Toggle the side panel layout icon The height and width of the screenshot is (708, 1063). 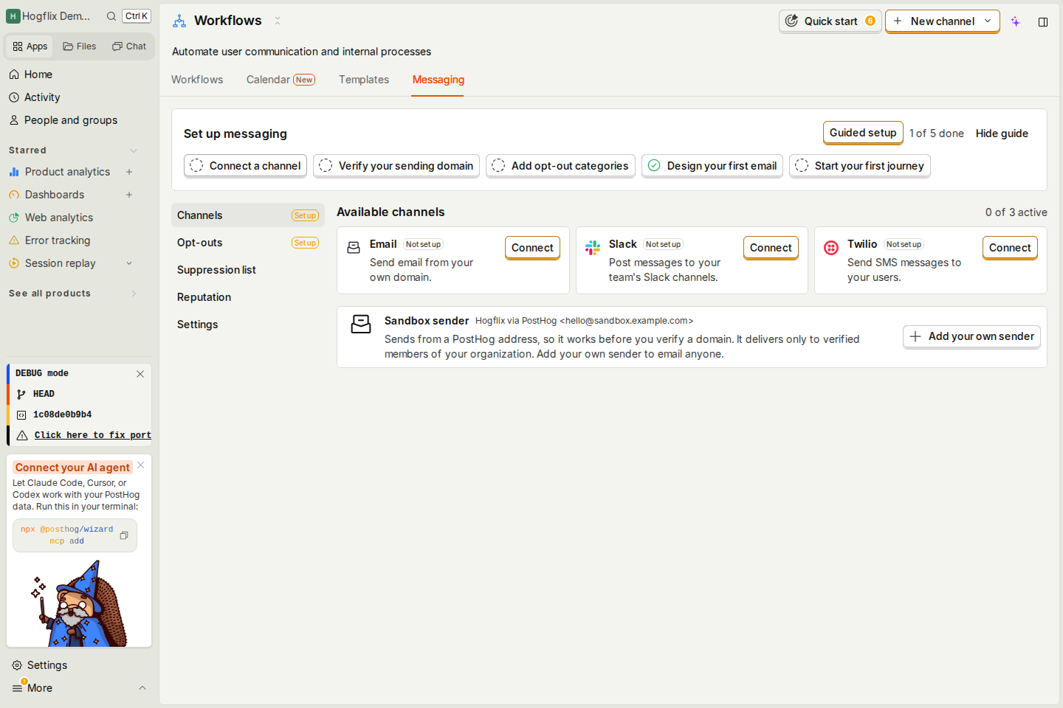click(x=1043, y=22)
